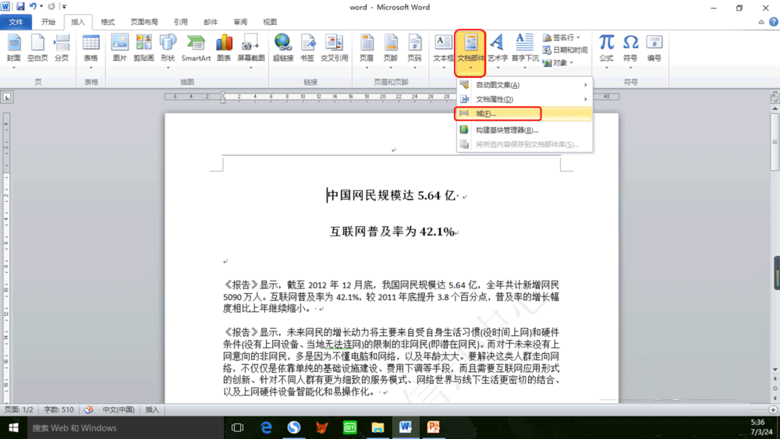This screenshot has height=439, width=780.
Task: Insert a cover page (封面)
Action: (x=14, y=48)
